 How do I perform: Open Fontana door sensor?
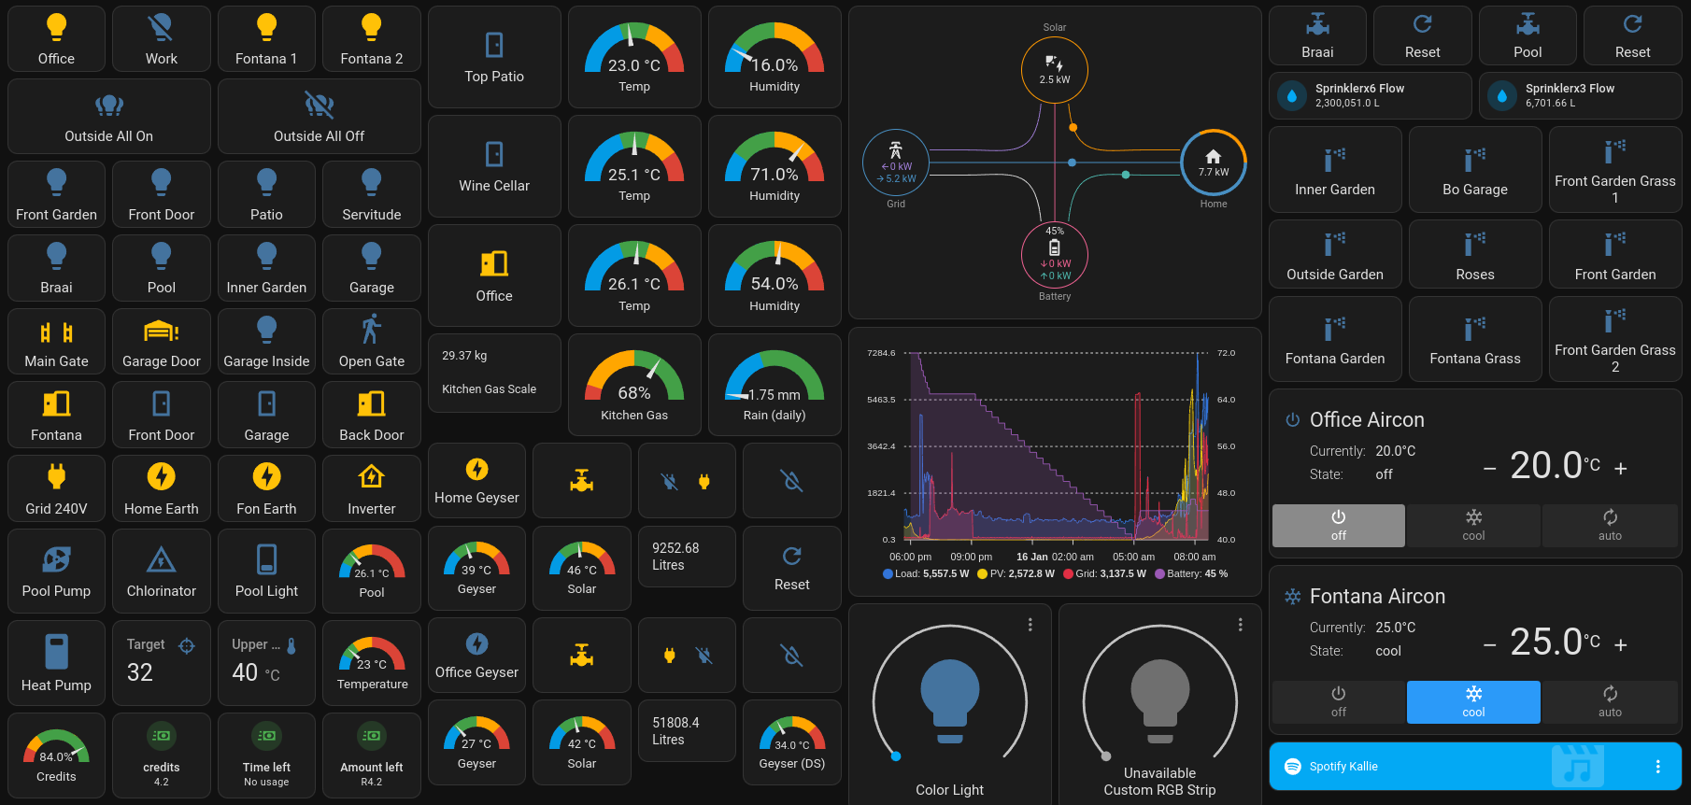pos(56,415)
